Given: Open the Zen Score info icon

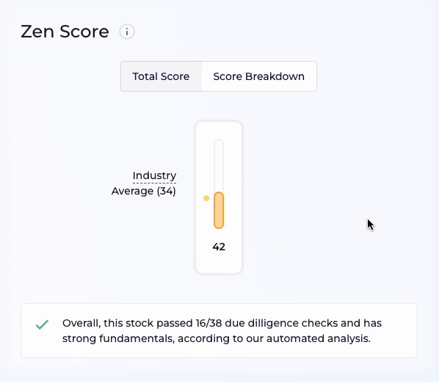Looking at the screenshot, I should coord(127,32).
